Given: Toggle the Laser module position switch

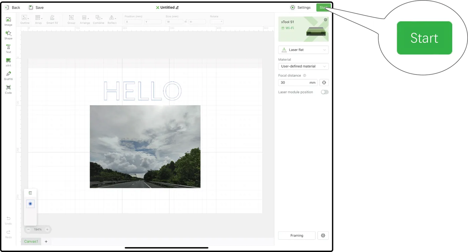Looking at the screenshot, I should [x=325, y=92].
